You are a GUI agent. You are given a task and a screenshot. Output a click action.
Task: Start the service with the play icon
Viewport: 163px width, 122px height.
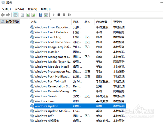[x=53, y=15]
